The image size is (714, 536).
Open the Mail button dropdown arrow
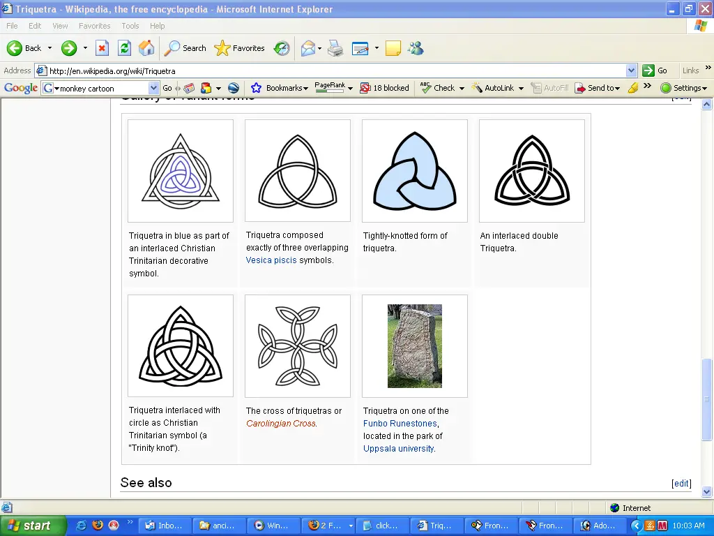pos(319,48)
